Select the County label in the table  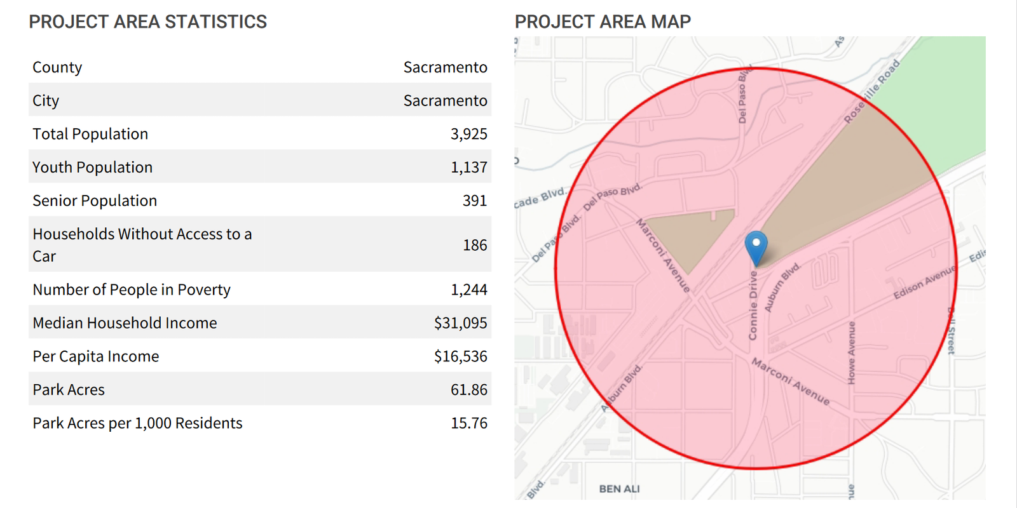(57, 67)
